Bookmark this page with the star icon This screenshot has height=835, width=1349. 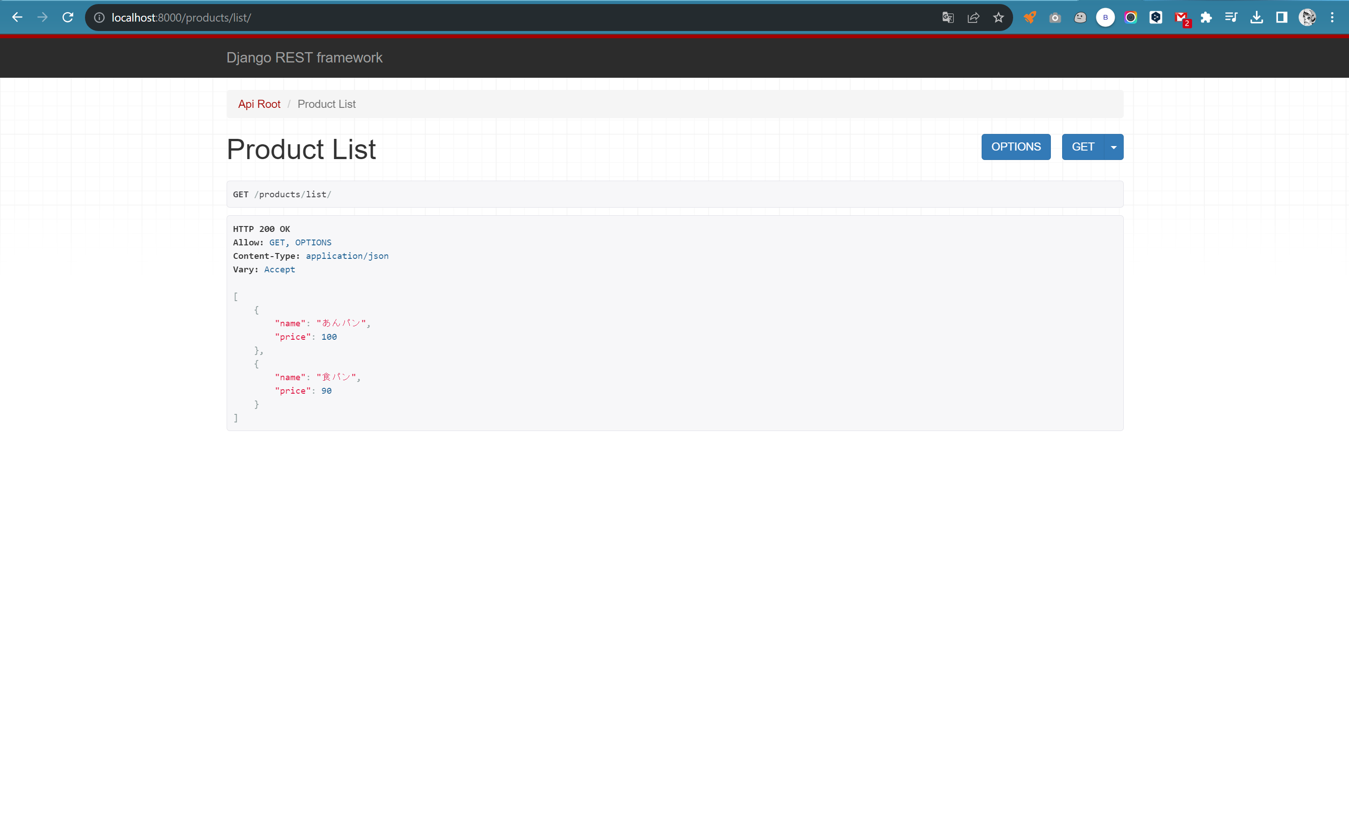pyautogui.click(x=998, y=17)
